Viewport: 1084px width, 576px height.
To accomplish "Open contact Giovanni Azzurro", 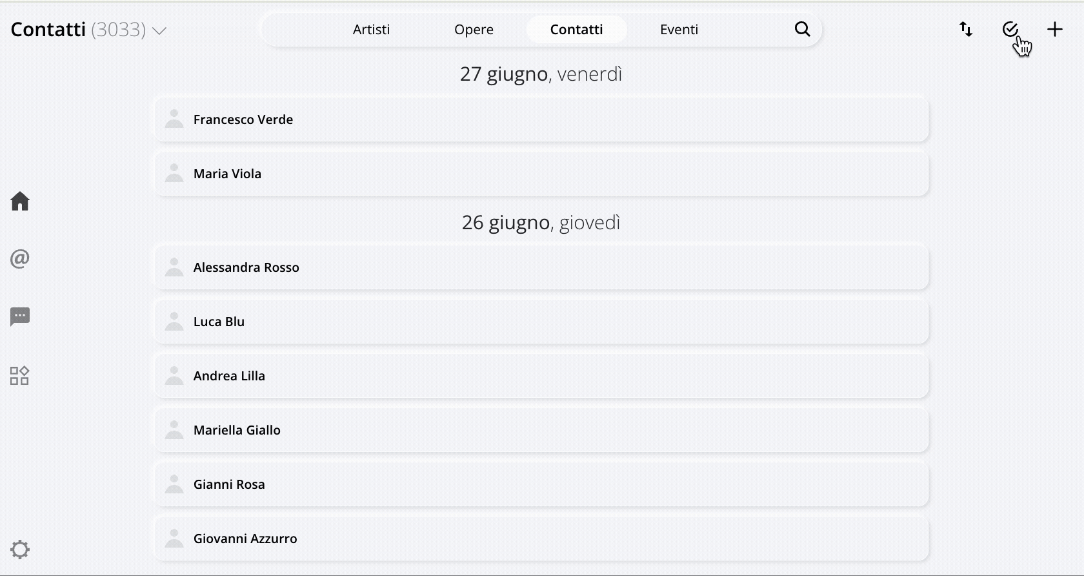I will (x=541, y=539).
